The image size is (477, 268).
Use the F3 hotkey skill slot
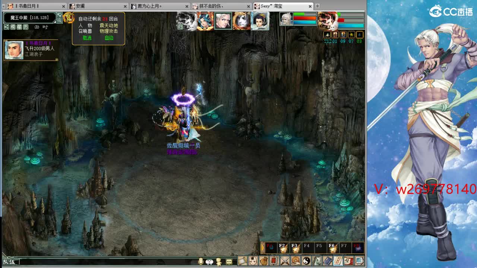pyautogui.click(x=296, y=248)
